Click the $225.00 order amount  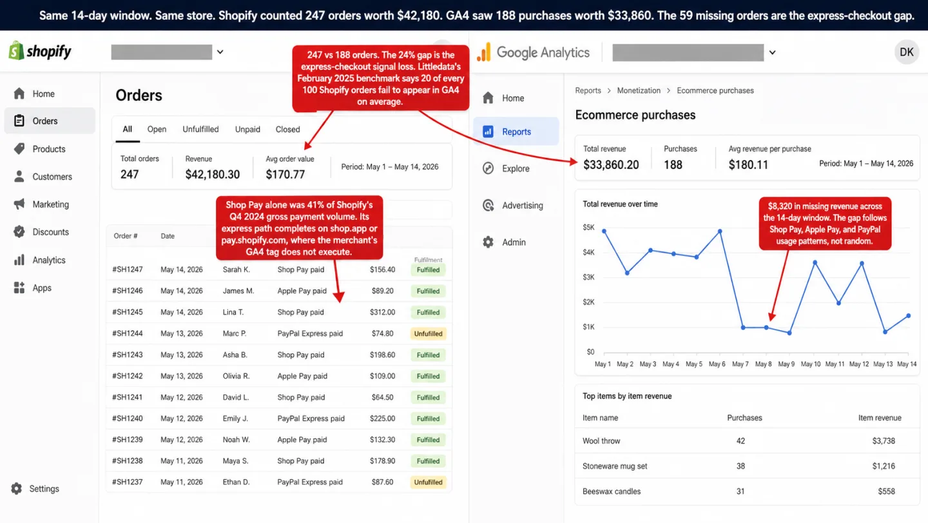[x=383, y=419]
